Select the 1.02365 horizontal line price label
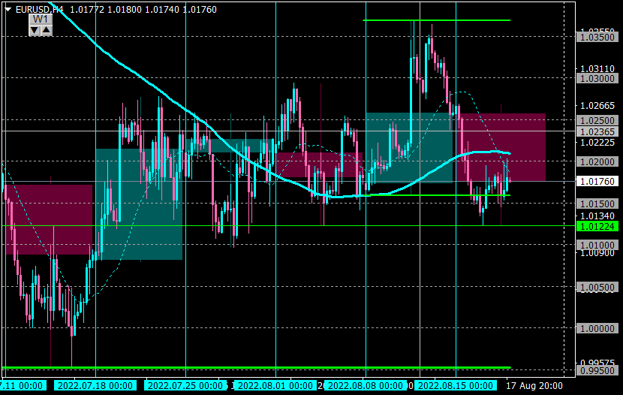623x395 pixels. tap(597, 131)
